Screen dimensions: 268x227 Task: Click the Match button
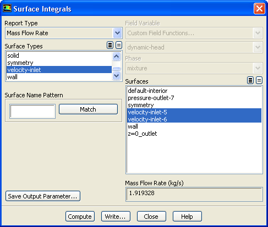tap(88, 109)
